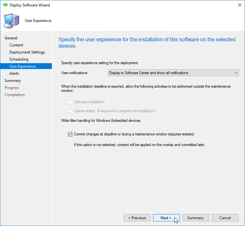
Task: Uncheck Commit changes at deadline checkbox
Action: (70, 134)
